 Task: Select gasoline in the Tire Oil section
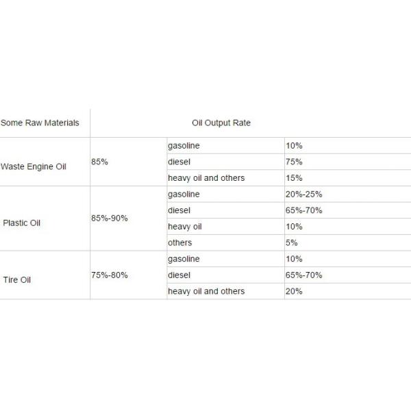tap(184, 259)
